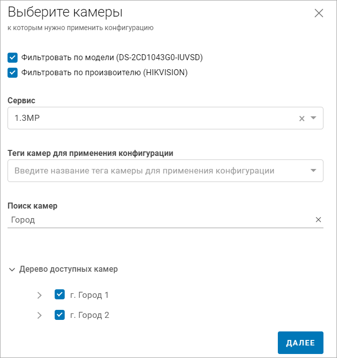Select the г. Город 2 tree label

tap(90, 315)
